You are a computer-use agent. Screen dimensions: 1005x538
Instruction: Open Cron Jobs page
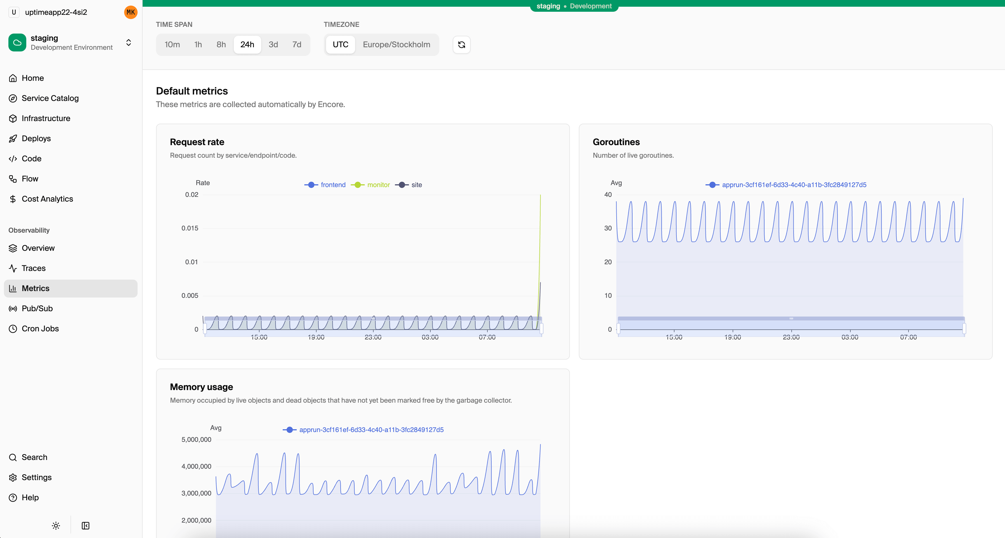click(40, 329)
